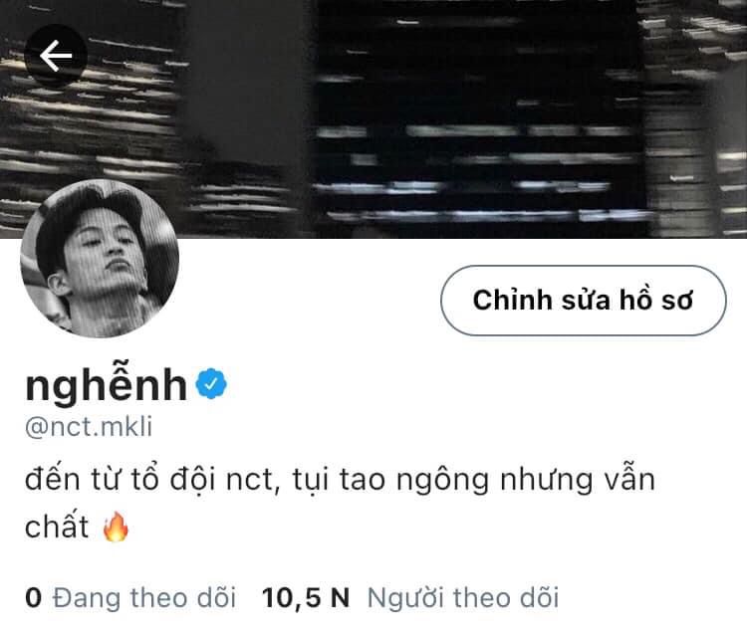The width and height of the screenshot is (747, 637).
Task: Tap the fire emoji in bio
Action: coord(116,528)
